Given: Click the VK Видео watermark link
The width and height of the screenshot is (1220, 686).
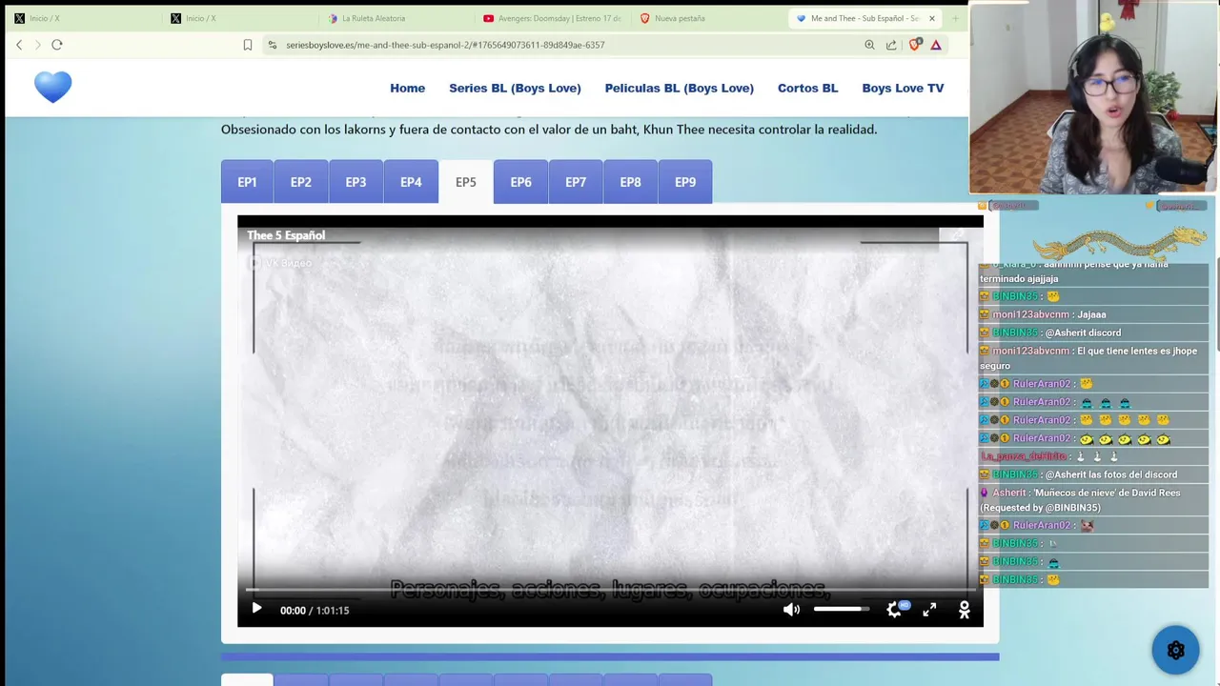Looking at the screenshot, I should pyautogui.click(x=281, y=263).
